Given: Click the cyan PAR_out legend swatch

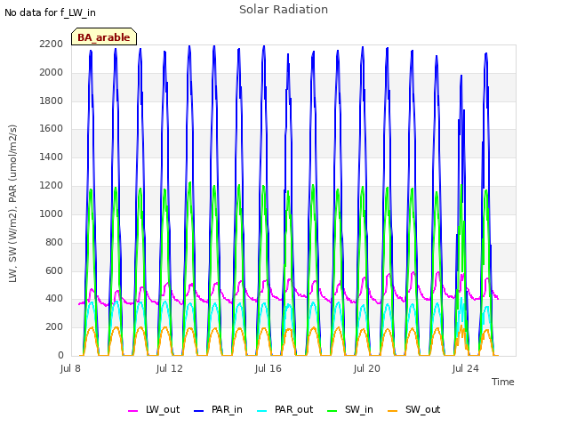Looking at the screenshot, I should [x=262, y=411].
